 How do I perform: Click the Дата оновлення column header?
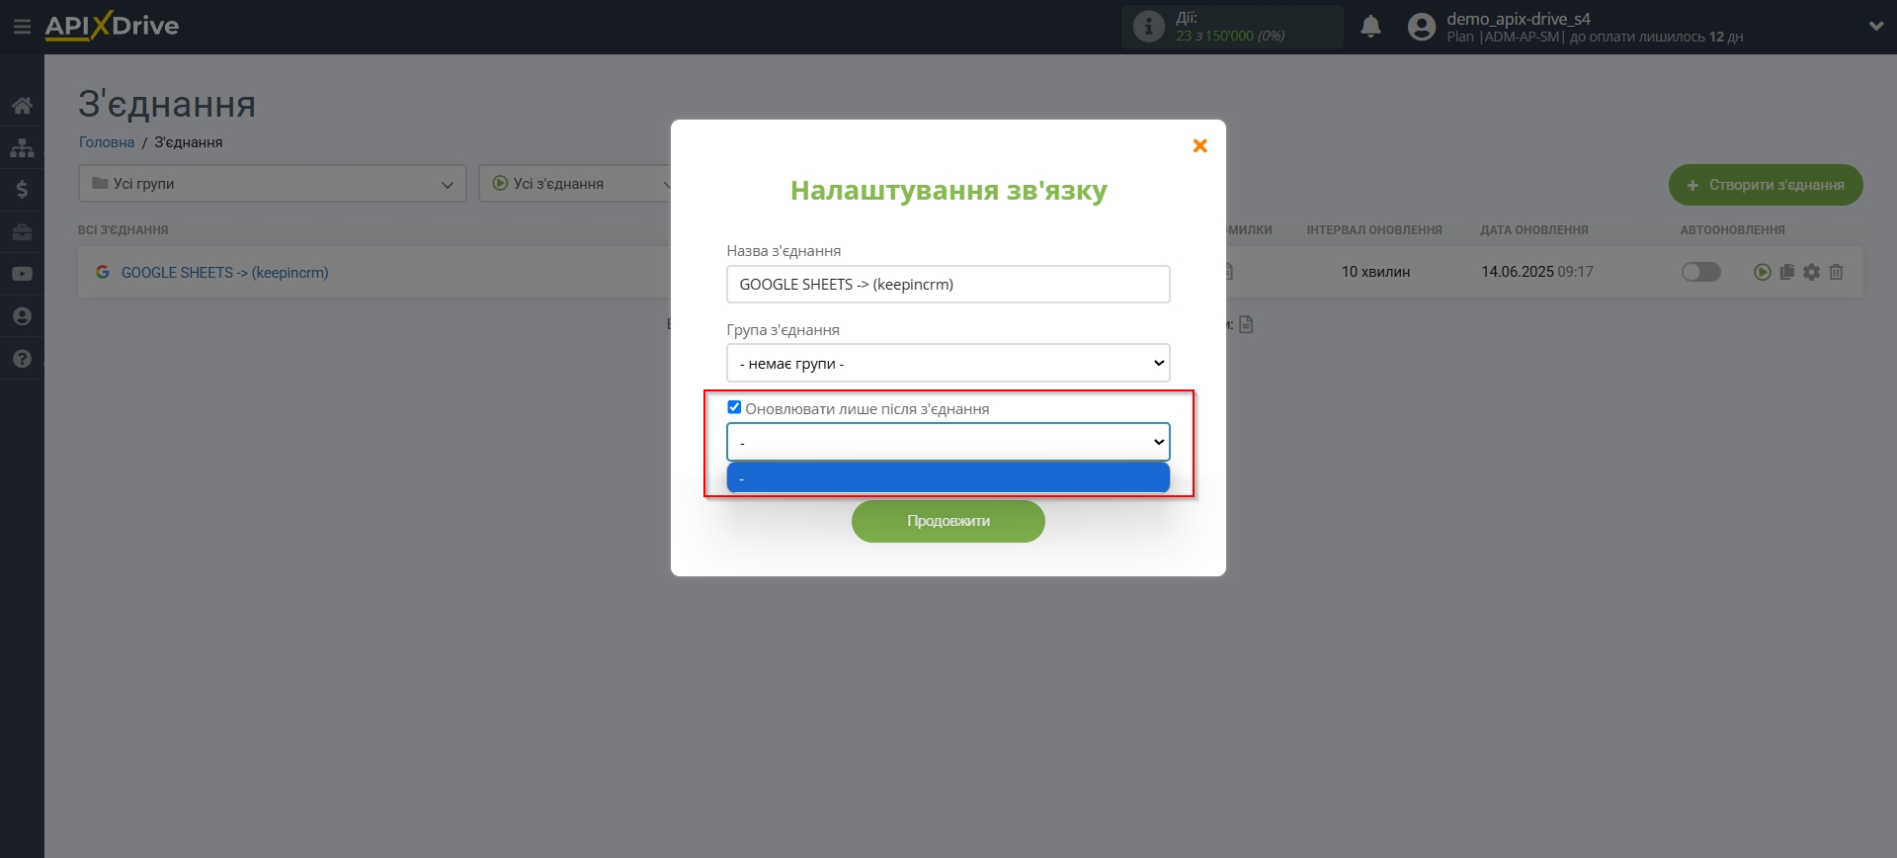[1534, 230]
